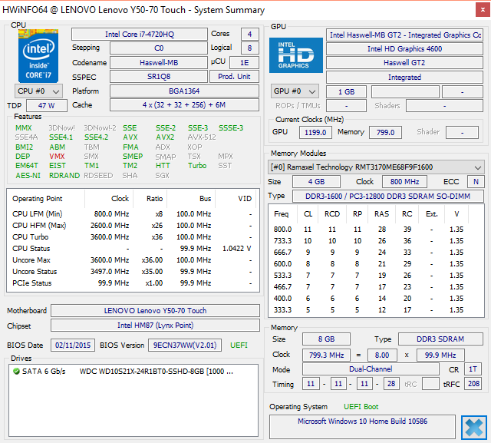Click the tRFC value 208
The width and height of the screenshot is (491, 443).
pyautogui.click(x=473, y=383)
